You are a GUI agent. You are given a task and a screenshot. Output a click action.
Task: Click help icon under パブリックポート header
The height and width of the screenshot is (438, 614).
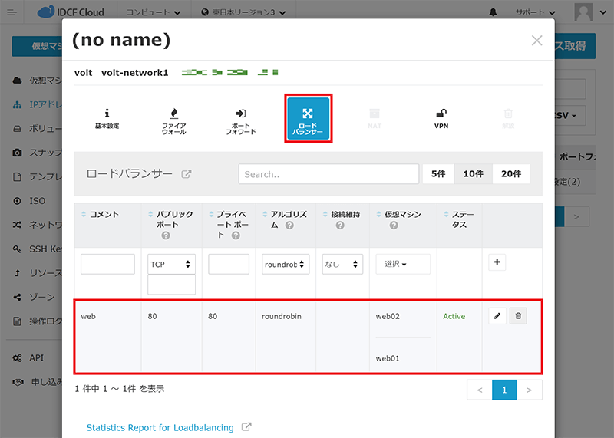166,235
